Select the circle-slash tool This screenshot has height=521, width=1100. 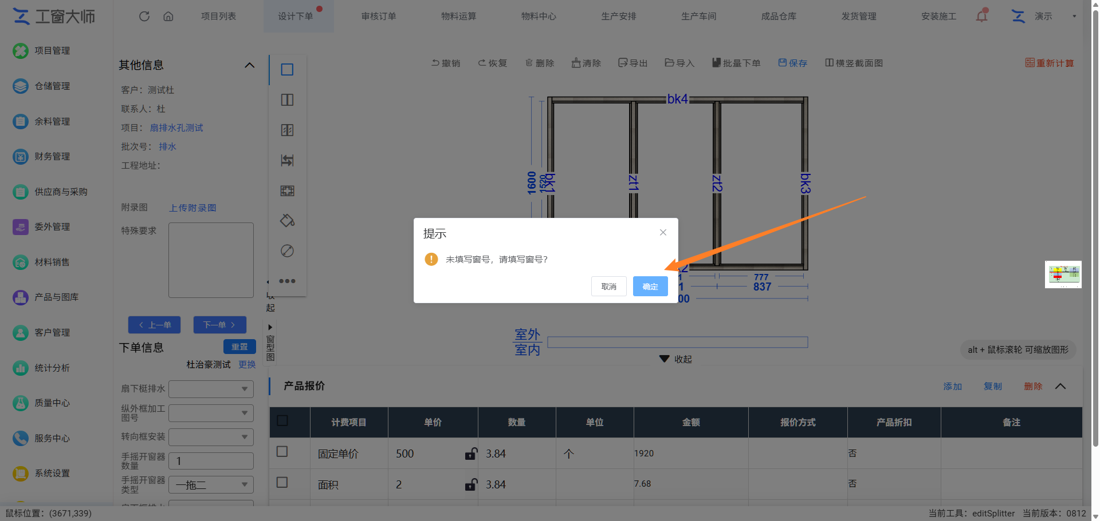click(288, 251)
